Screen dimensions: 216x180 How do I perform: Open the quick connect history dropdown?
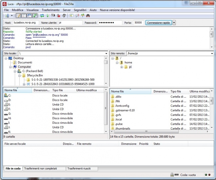[x=174, y=23]
